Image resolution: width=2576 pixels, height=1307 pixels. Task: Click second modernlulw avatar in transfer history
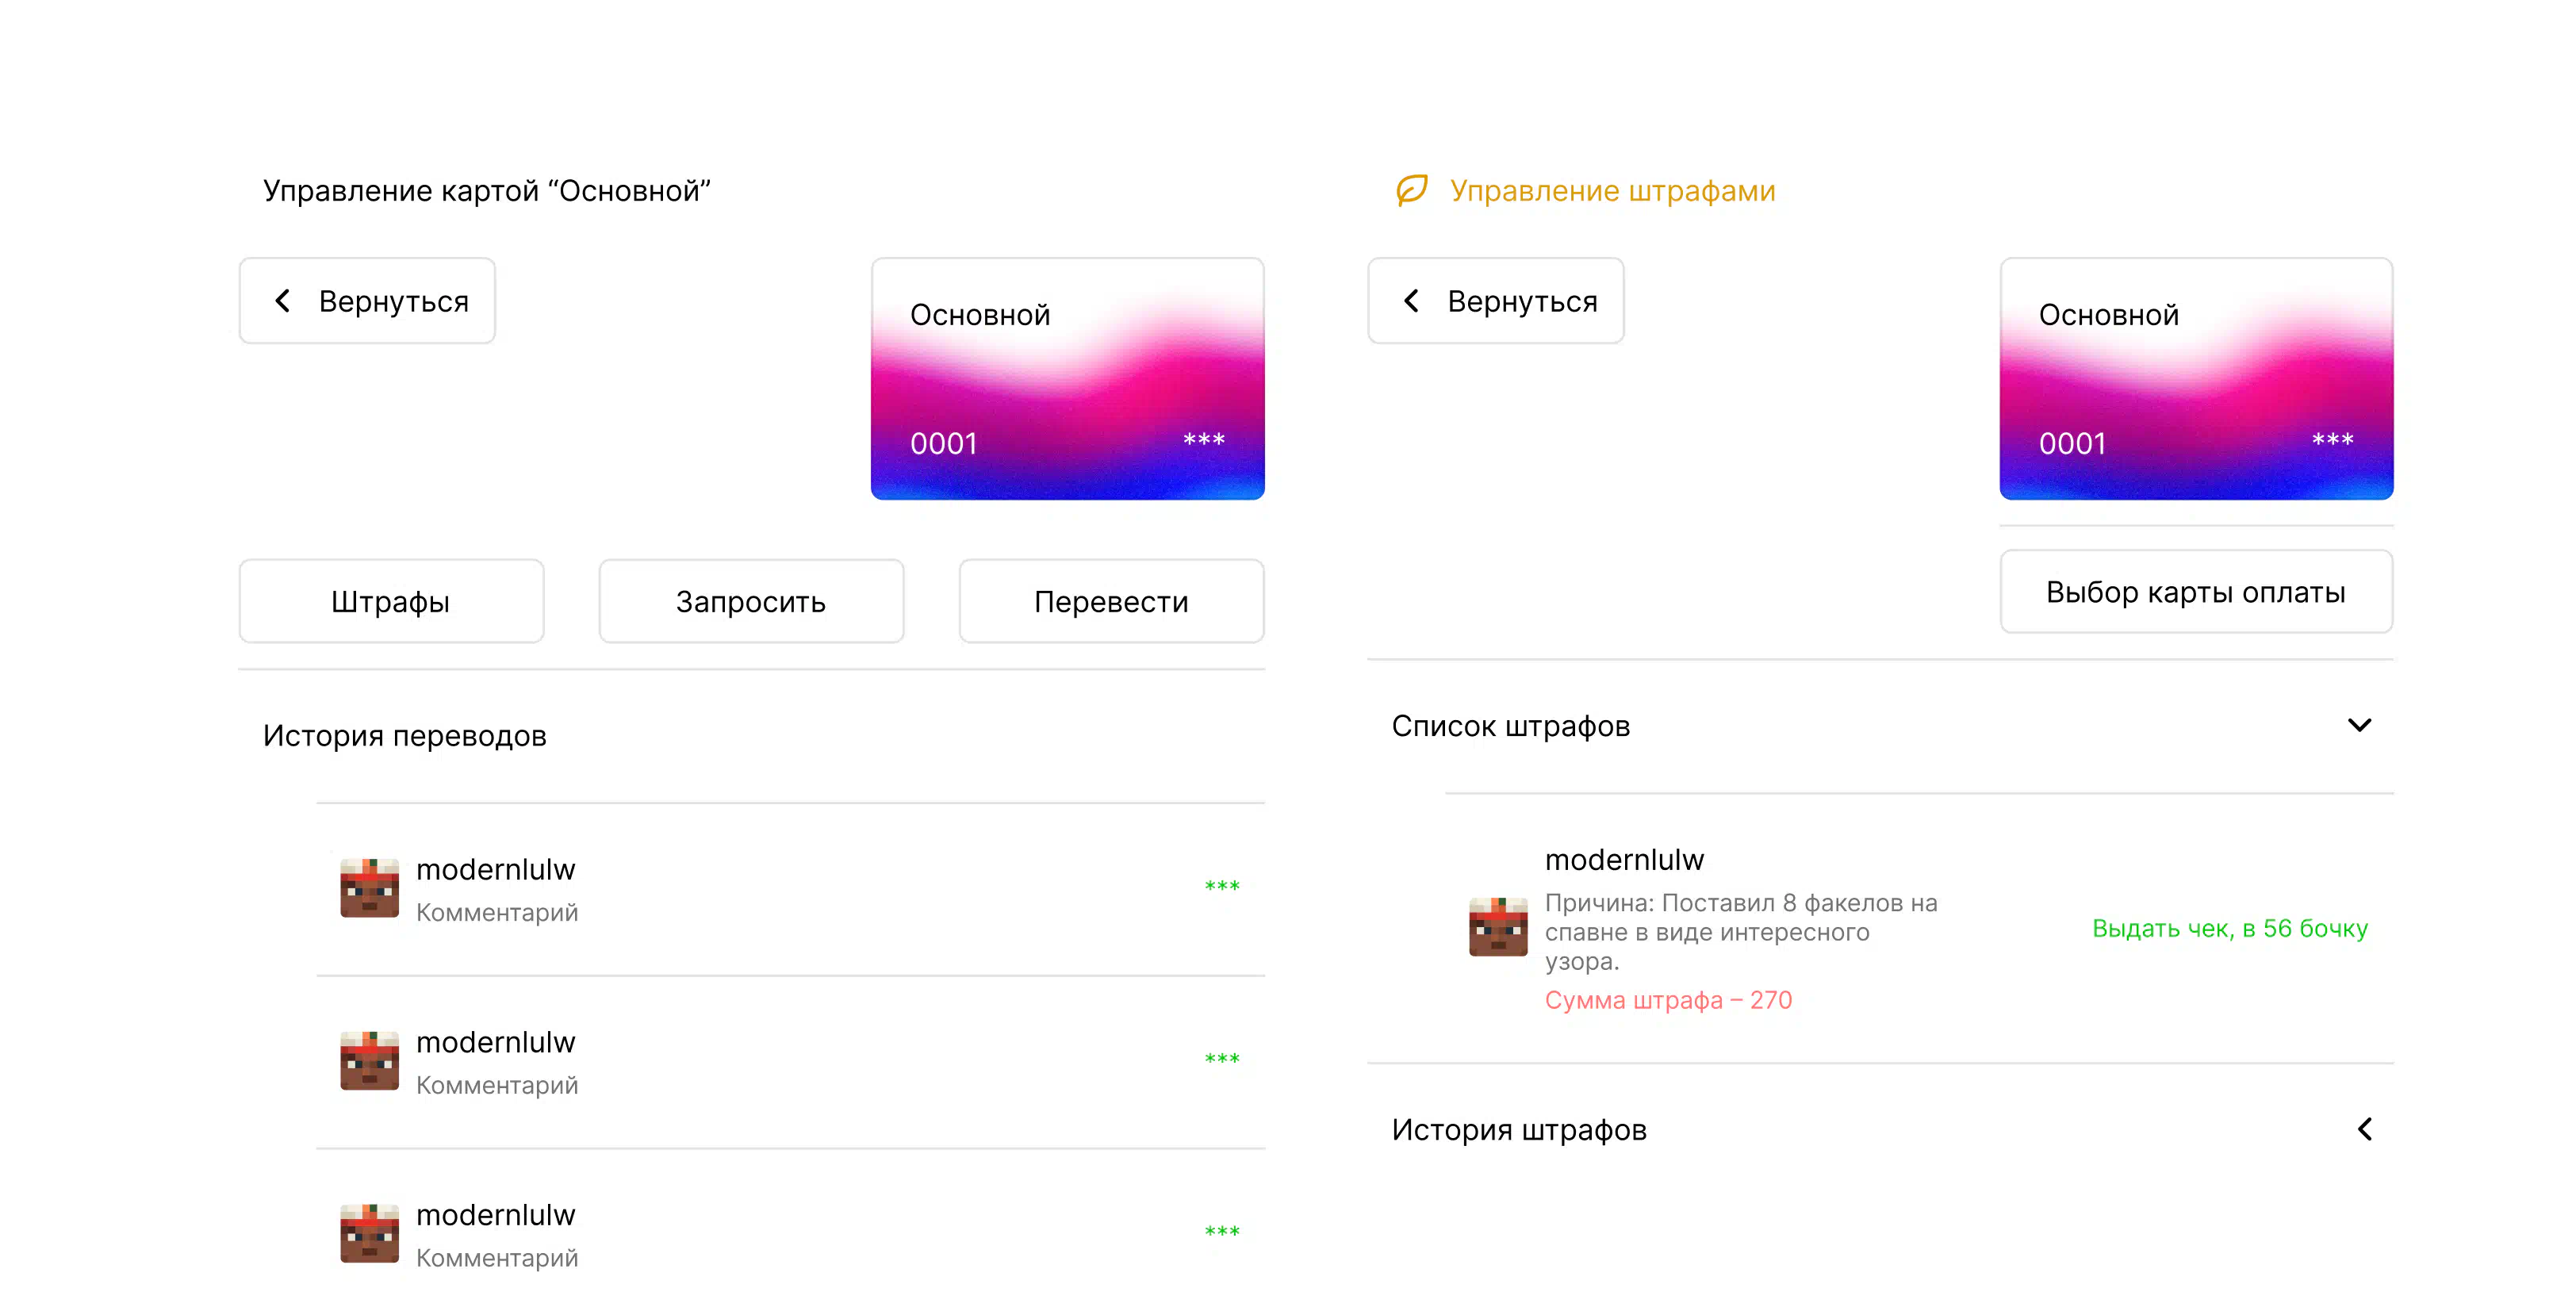point(369,1060)
